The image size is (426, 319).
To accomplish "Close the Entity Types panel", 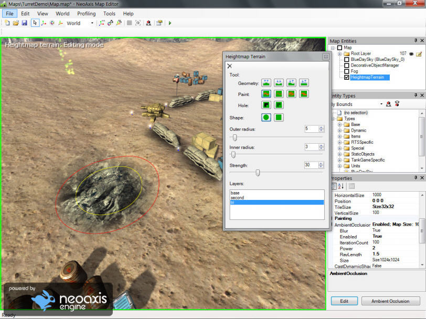I will [x=422, y=95].
